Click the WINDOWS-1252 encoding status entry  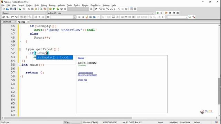tap(110, 122)
